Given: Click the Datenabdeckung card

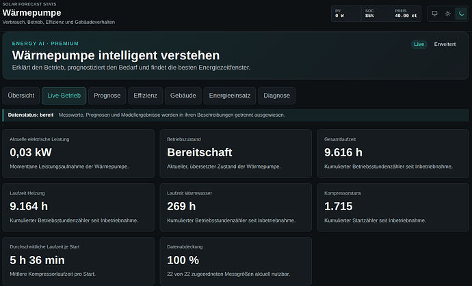Looking at the screenshot, I should [236, 261].
